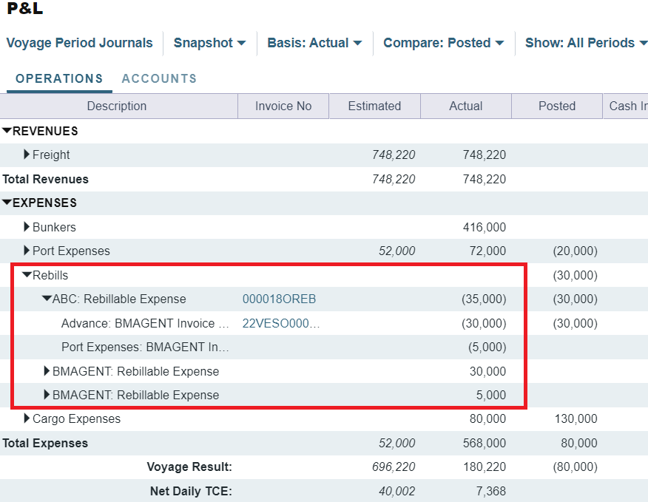This screenshot has height=502, width=648.
Task: Expand the Freight row
Action: (x=27, y=155)
